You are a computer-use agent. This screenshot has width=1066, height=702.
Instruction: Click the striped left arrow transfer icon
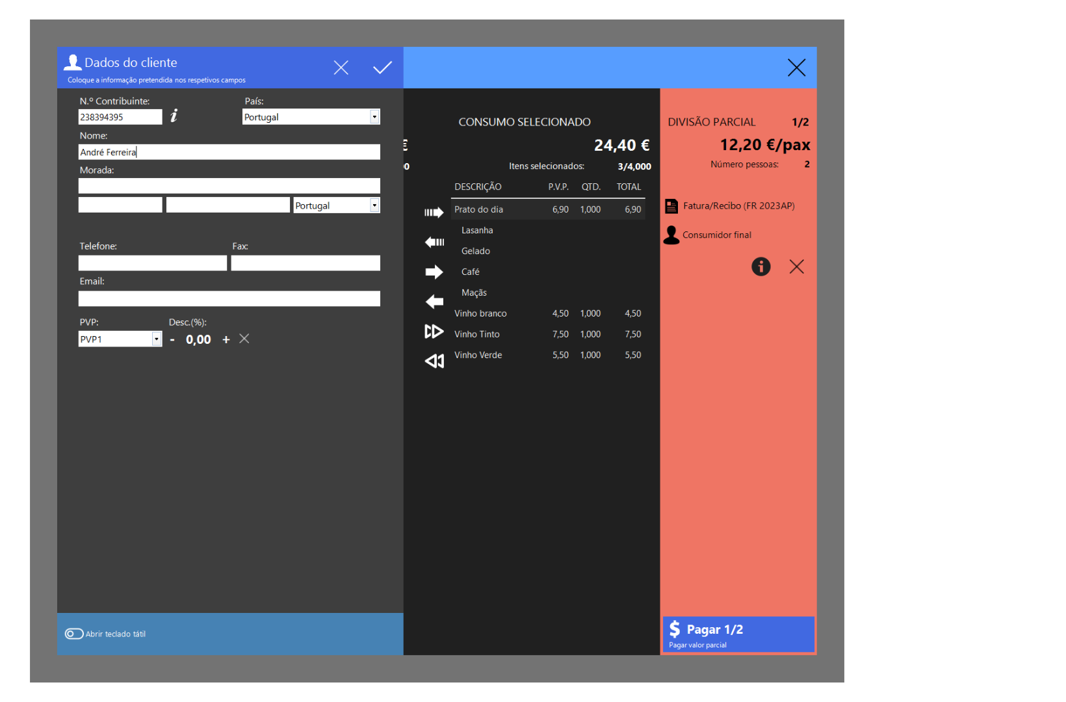click(434, 242)
